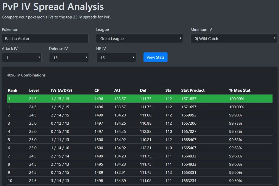Click the row with IVs 0 / 15 / 15
The image size is (279, 186).
click(139, 172)
